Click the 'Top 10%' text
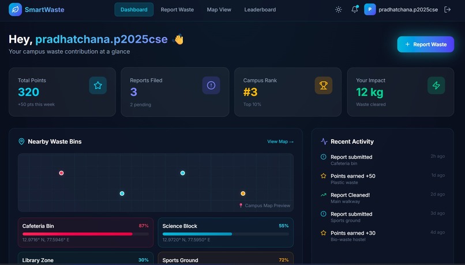The height and width of the screenshot is (265, 465). click(252, 104)
